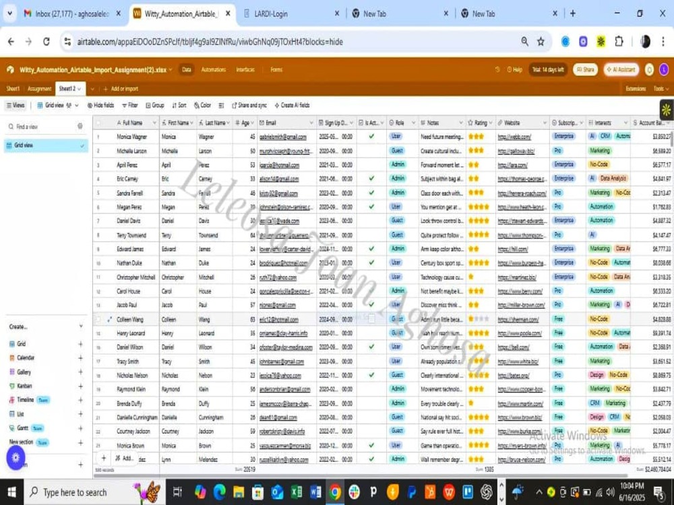The width and height of the screenshot is (674, 505).
Task: Click Hide fields in toolbar
Action: tap(100, 105)
